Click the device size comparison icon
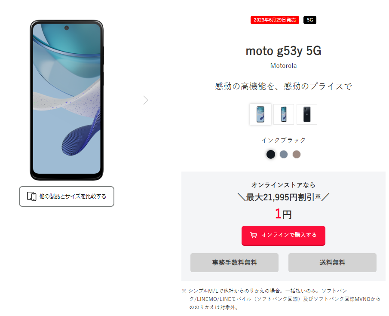 (31, 196)
